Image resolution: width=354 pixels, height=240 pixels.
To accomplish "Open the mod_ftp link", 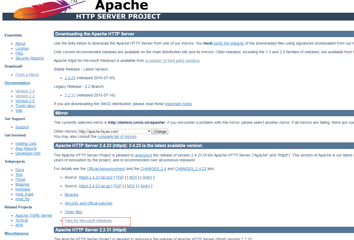I will coord(22,199).
